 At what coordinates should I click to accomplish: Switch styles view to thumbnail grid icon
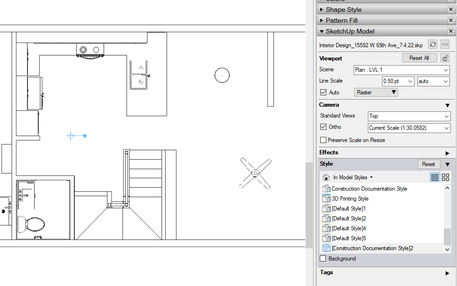pyautogui.click(x=445, y=177)
